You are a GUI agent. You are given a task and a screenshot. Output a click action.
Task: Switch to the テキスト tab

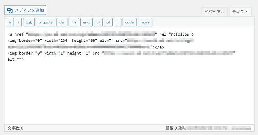pos(240,12)
